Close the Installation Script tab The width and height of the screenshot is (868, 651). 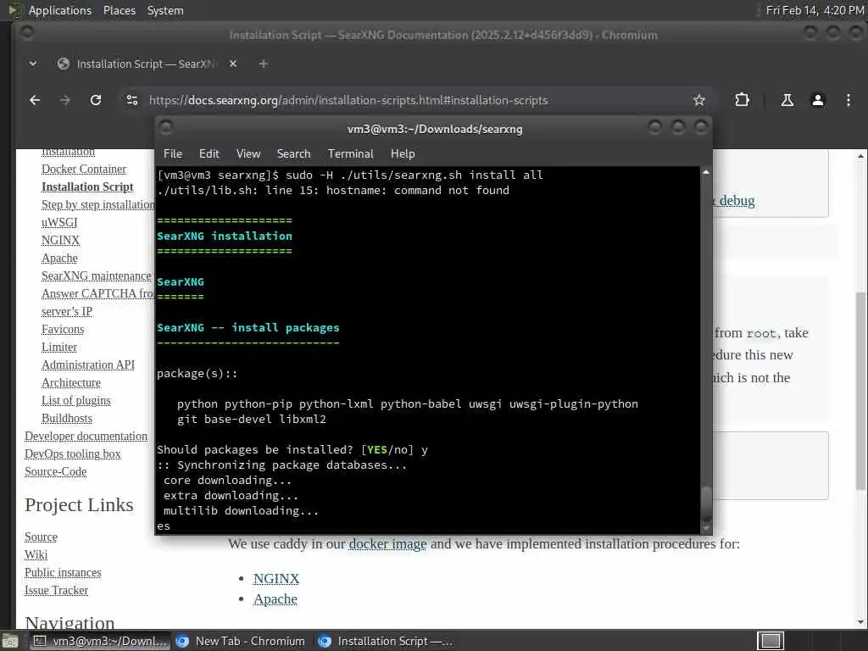tap(233, 64)
